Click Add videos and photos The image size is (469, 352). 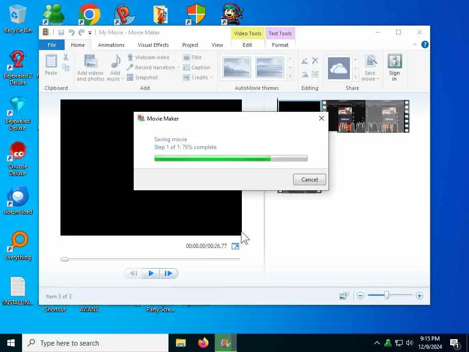click(91, 68)
